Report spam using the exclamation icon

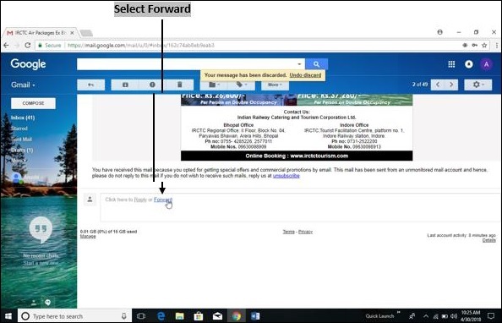pyautogui.click(x=152, y=85)
